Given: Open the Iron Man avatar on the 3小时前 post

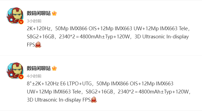Looking at the screenshot, I should (15, 16).
